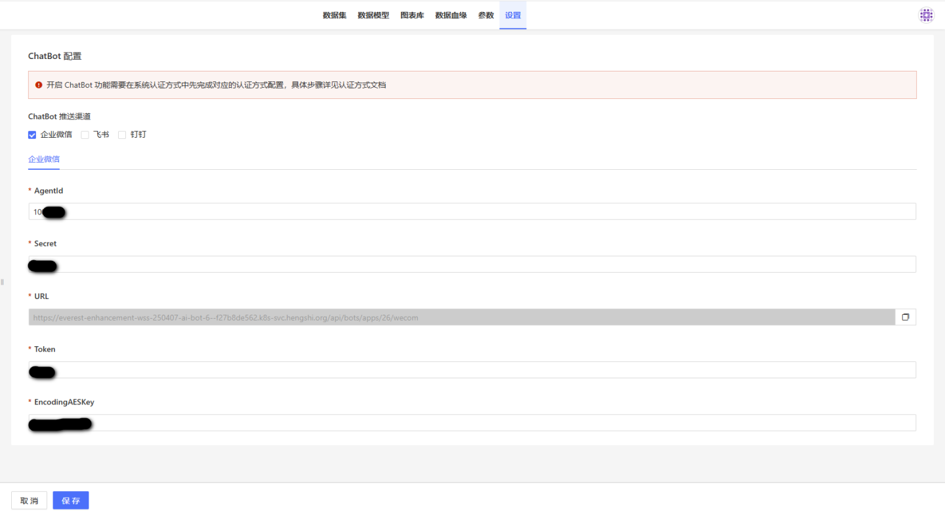Select the 企业微信 configuration sub-tab
This screenshot has width=945, height=516.
(44, 159)
